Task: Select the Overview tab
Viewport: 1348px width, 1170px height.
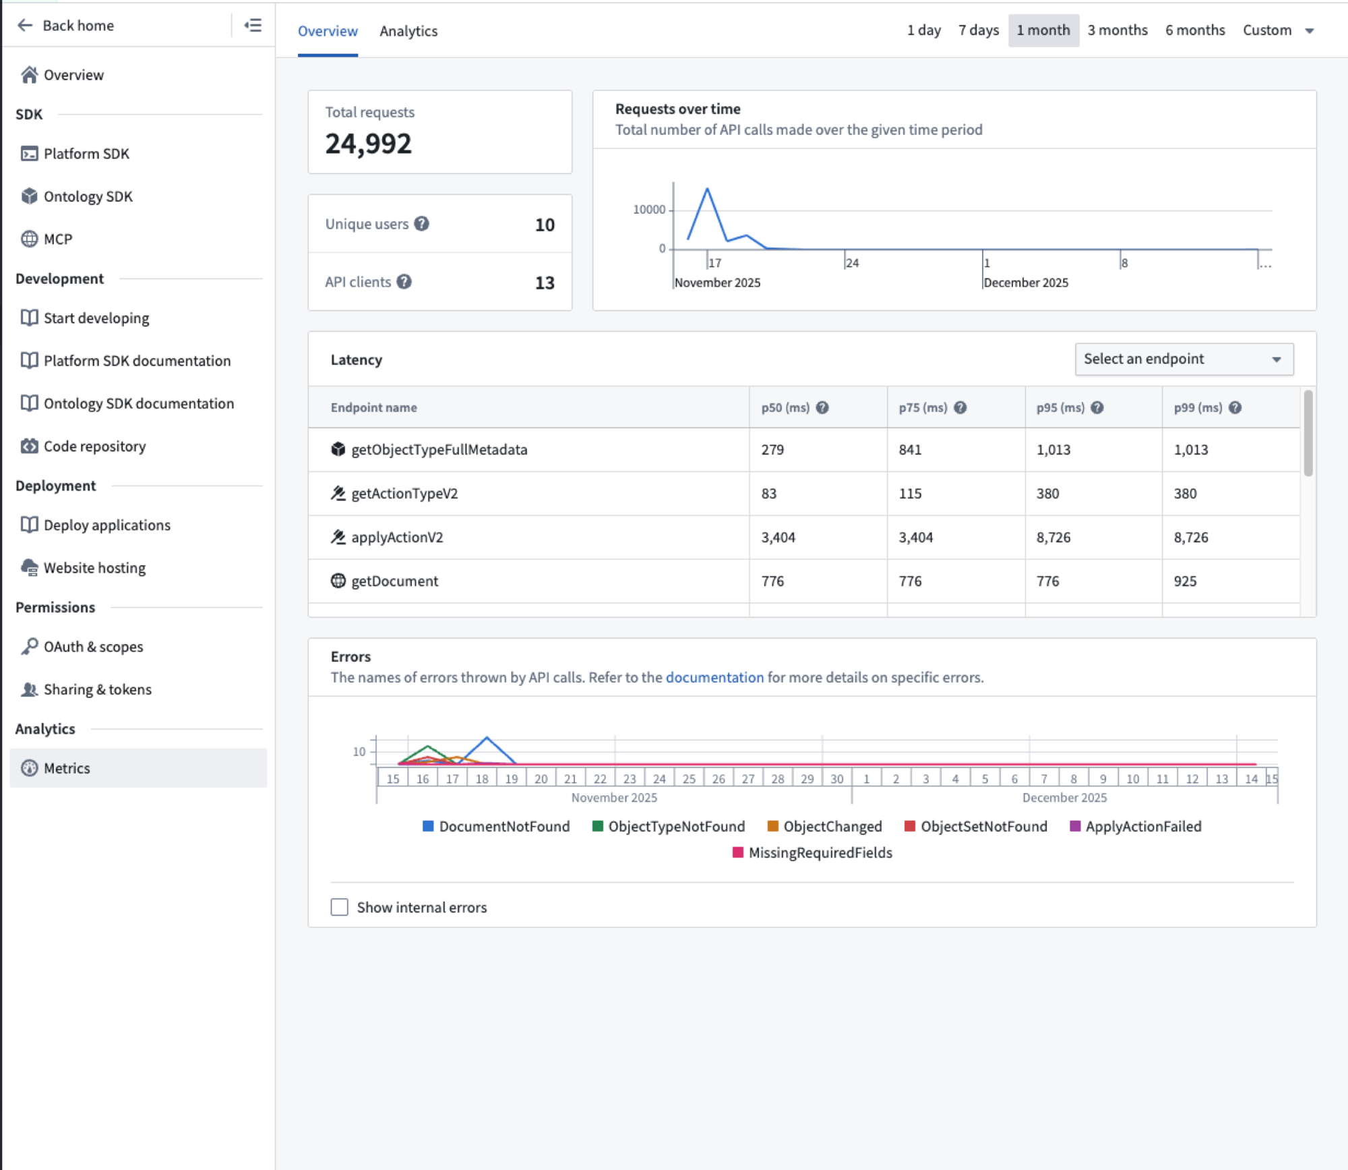Action: point(328,31)
